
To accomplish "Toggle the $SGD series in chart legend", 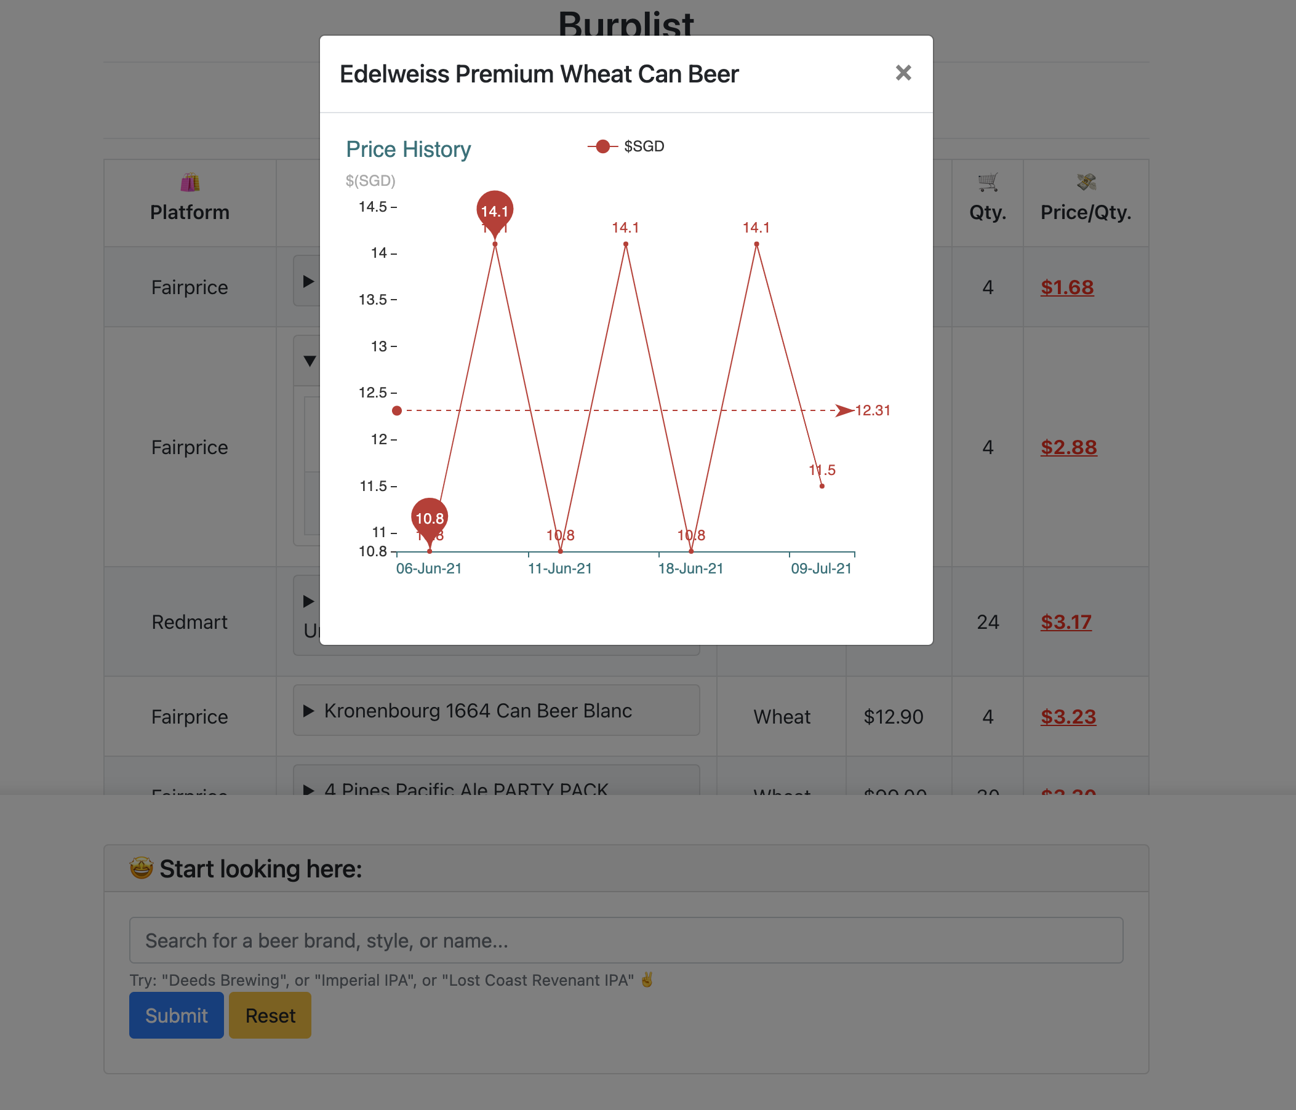I will pyautogui.click(x=624, y=146).
